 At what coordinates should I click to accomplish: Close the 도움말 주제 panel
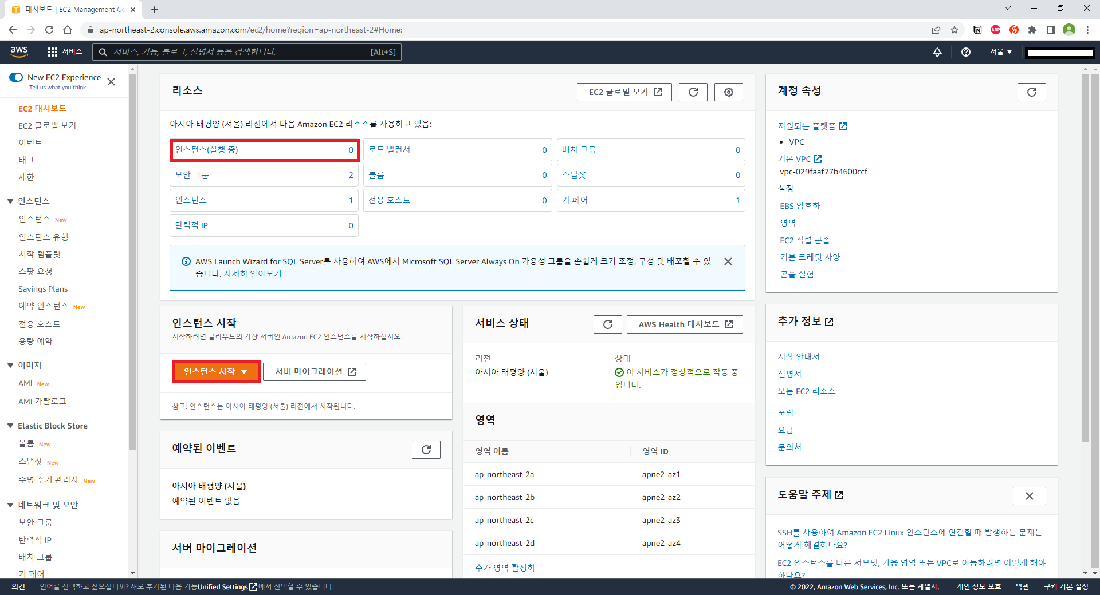click(1030, 496)
